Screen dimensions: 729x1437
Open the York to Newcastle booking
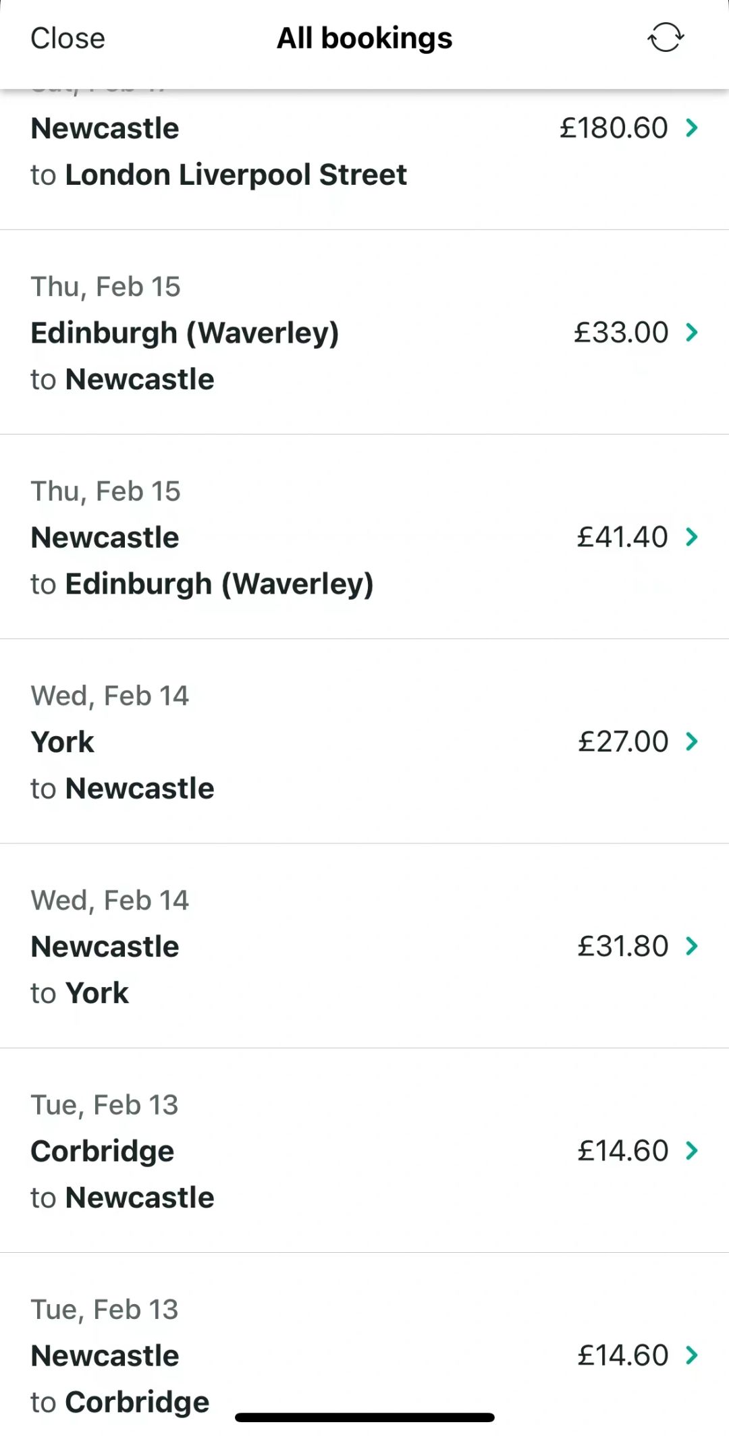(x=122, y=765)
